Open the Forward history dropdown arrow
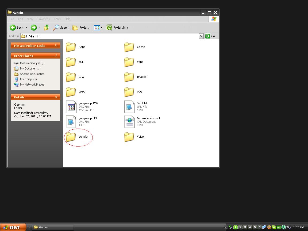This screenshot has height=231, width=308. tap(40, 28)
